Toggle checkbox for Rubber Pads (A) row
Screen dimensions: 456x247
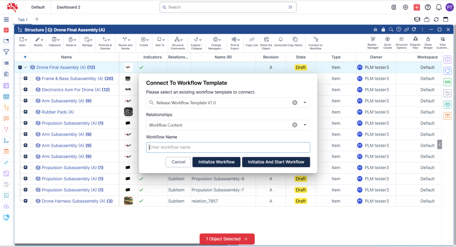click(x=31, y=112)
